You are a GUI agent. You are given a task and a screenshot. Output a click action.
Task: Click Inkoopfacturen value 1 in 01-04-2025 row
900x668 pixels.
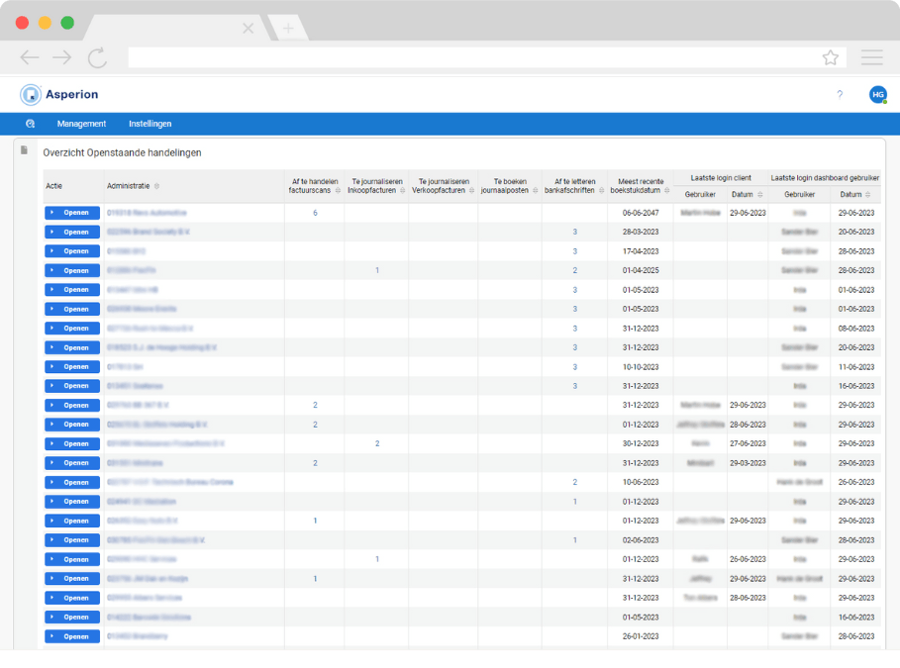click(x=377, y=270)
